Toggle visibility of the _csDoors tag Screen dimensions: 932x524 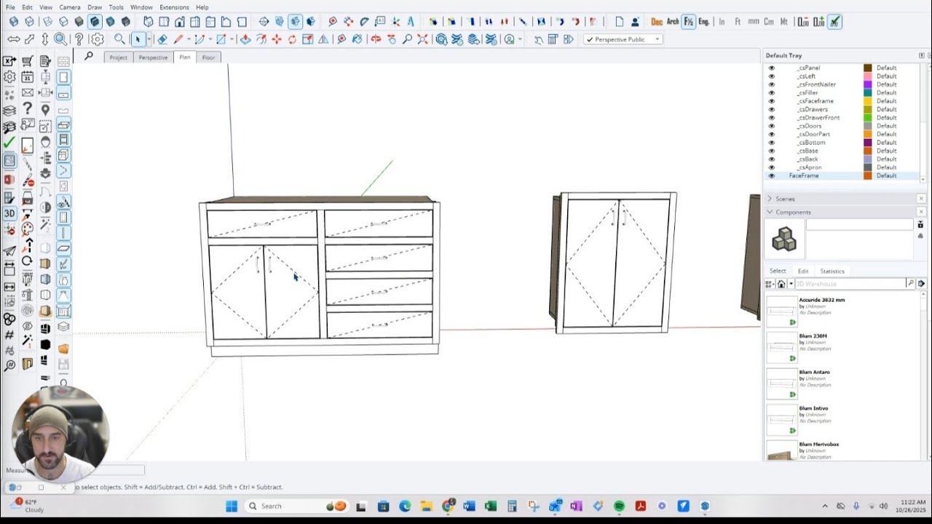(772, 126)
